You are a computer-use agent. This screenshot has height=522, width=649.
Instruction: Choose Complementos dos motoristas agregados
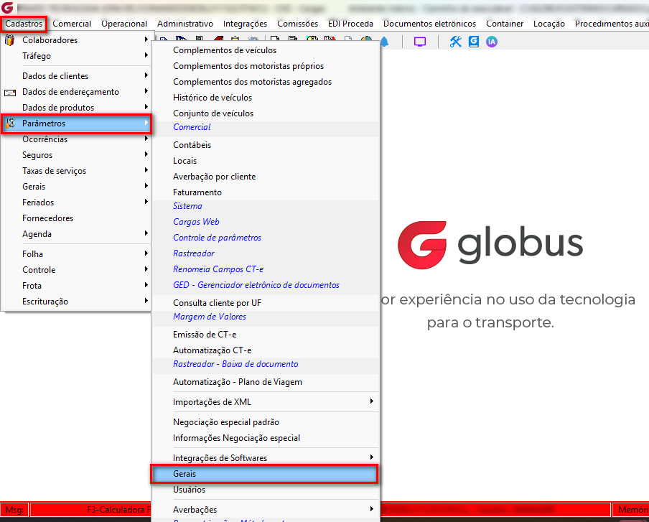[266, 82]
